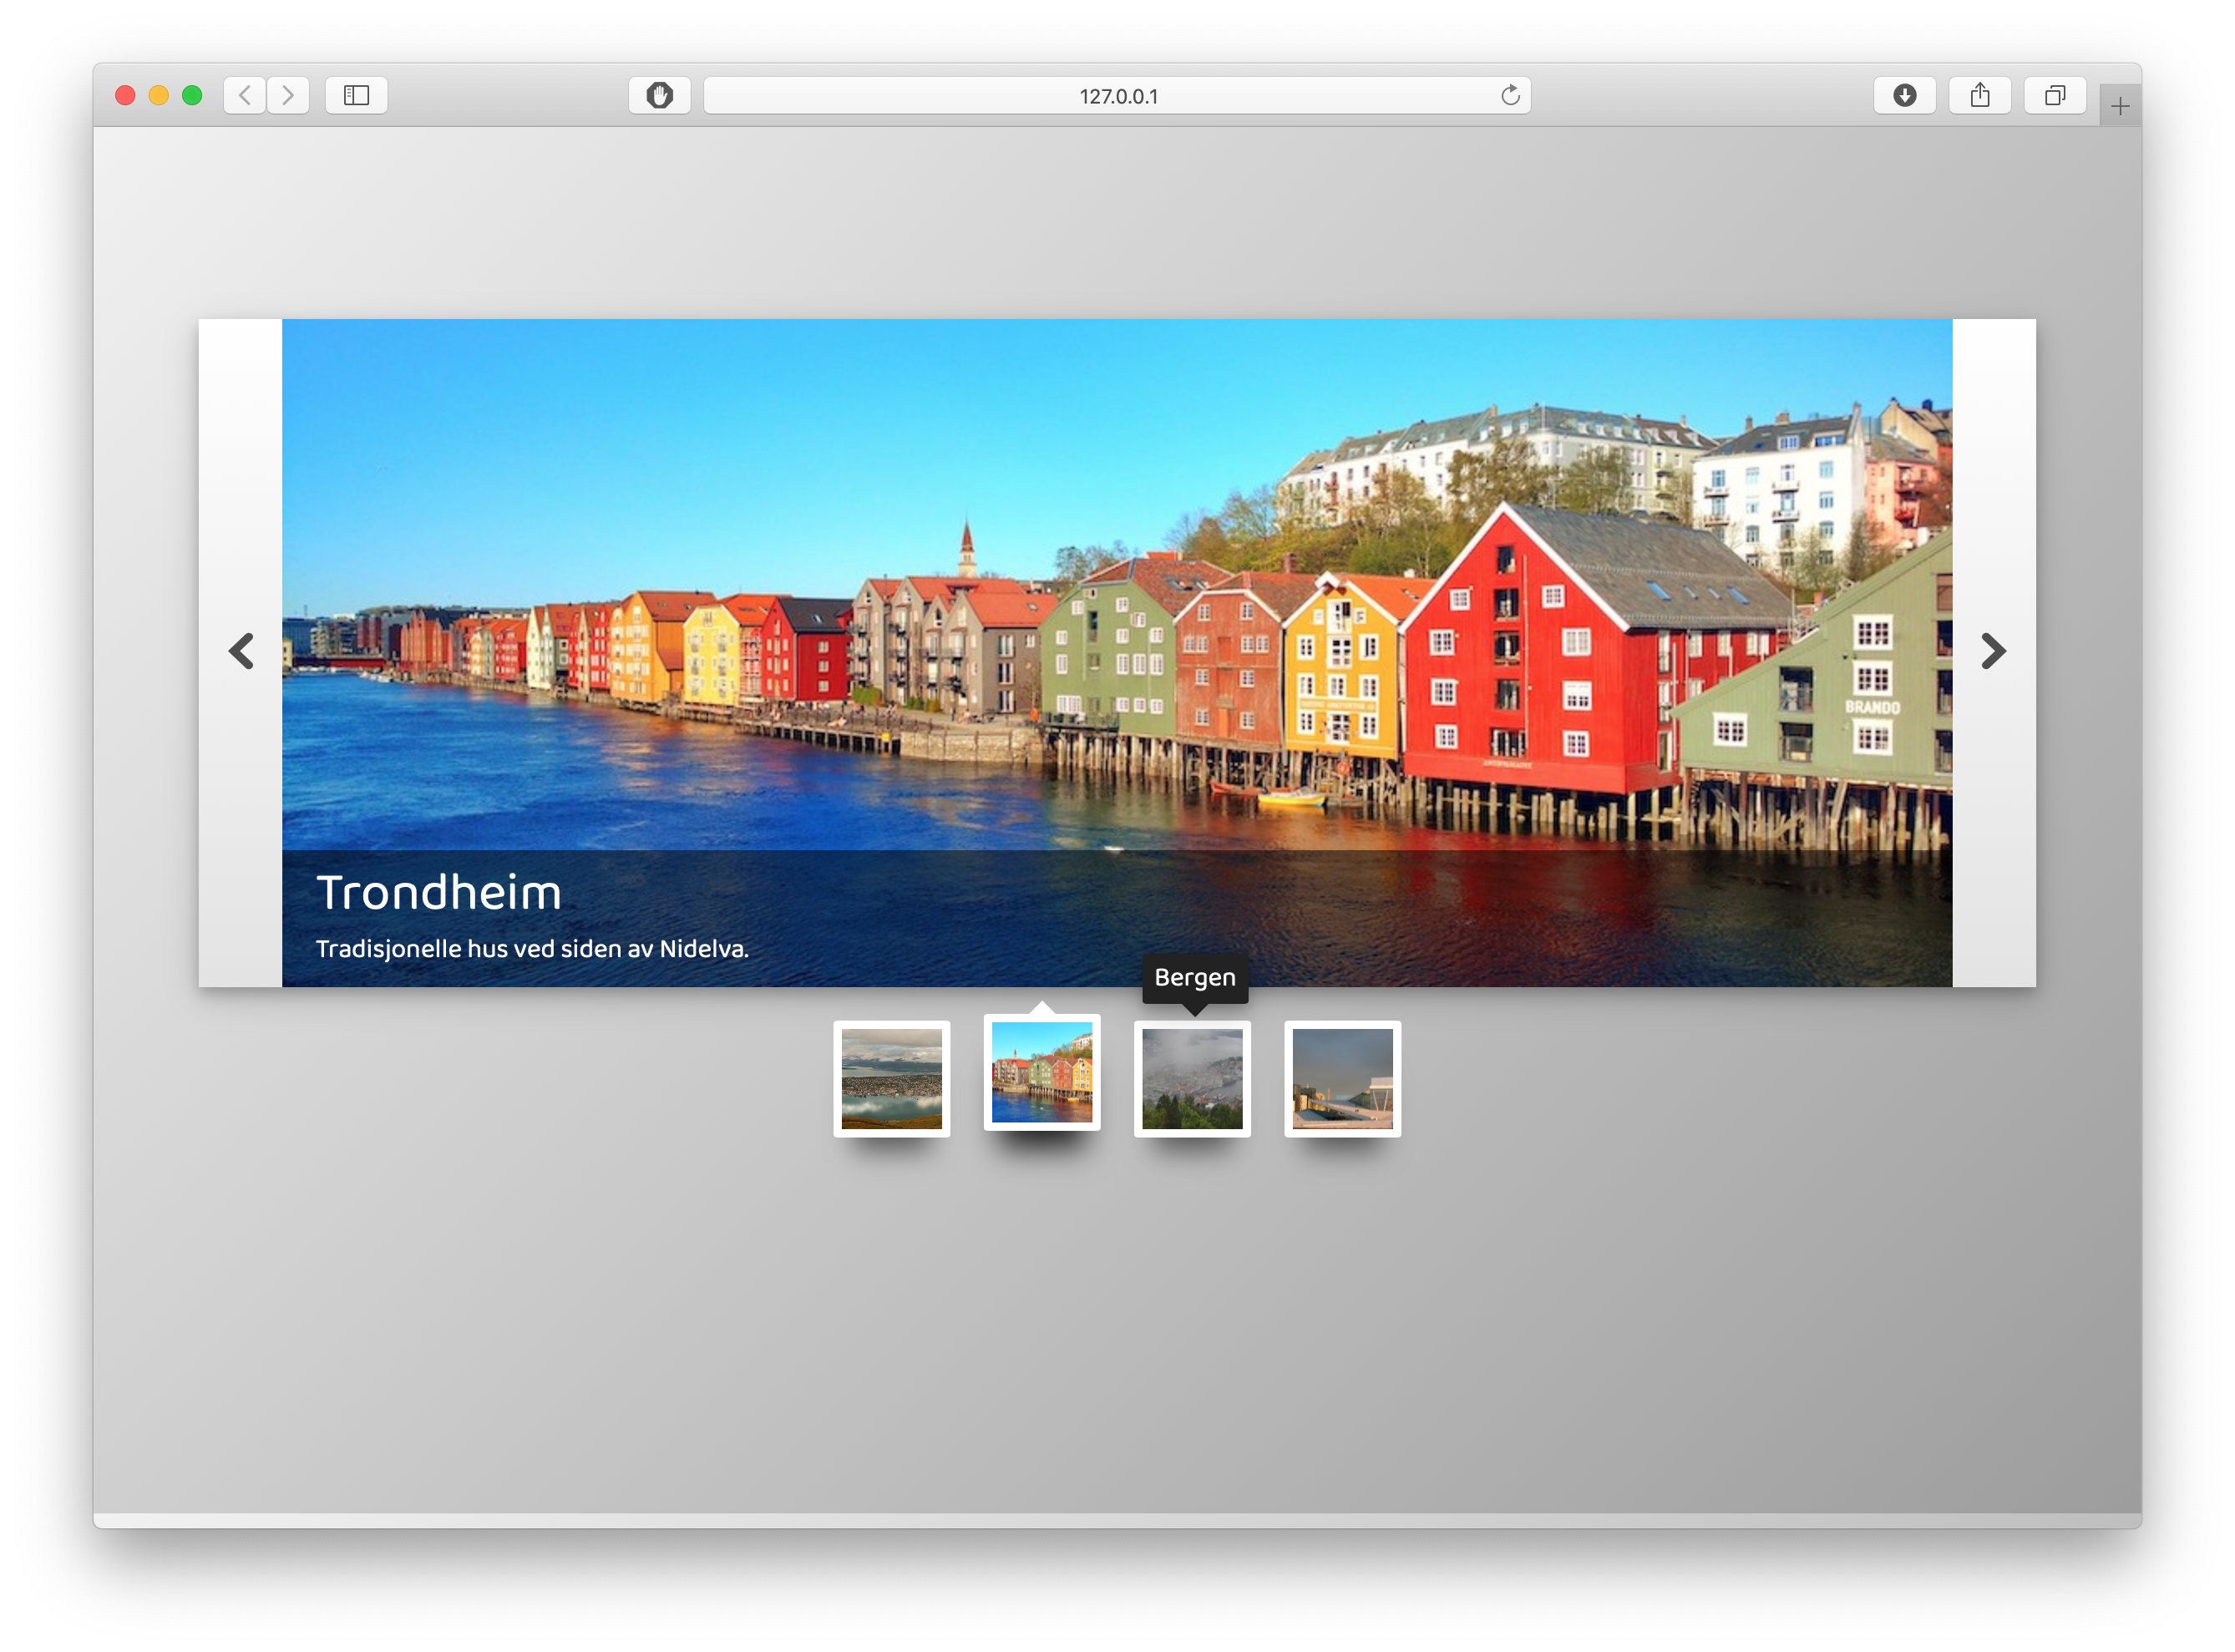
Task: Click Safari forward navigation arrow
Action: (x=288, y=95)
